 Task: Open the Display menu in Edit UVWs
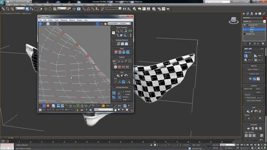pyautogui.click(x=79, y=20)
